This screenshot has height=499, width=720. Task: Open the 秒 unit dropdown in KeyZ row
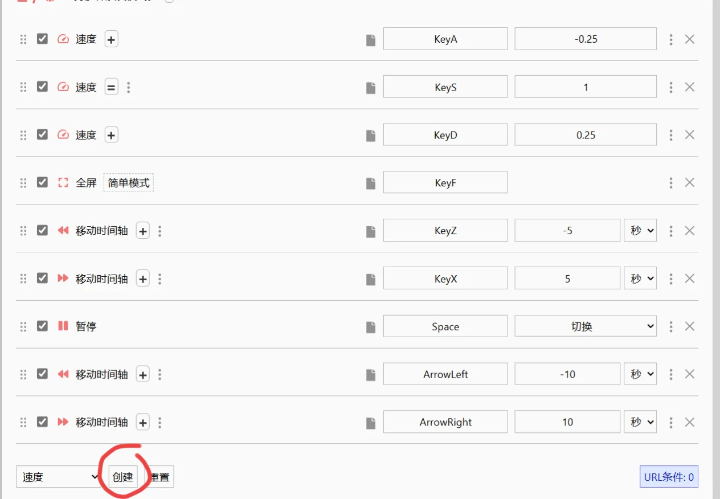(x=640, y=231)
